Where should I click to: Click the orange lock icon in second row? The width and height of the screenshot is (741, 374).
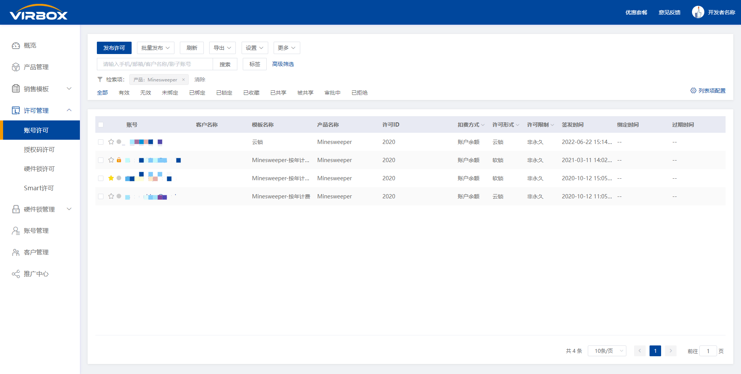[119, 160]
